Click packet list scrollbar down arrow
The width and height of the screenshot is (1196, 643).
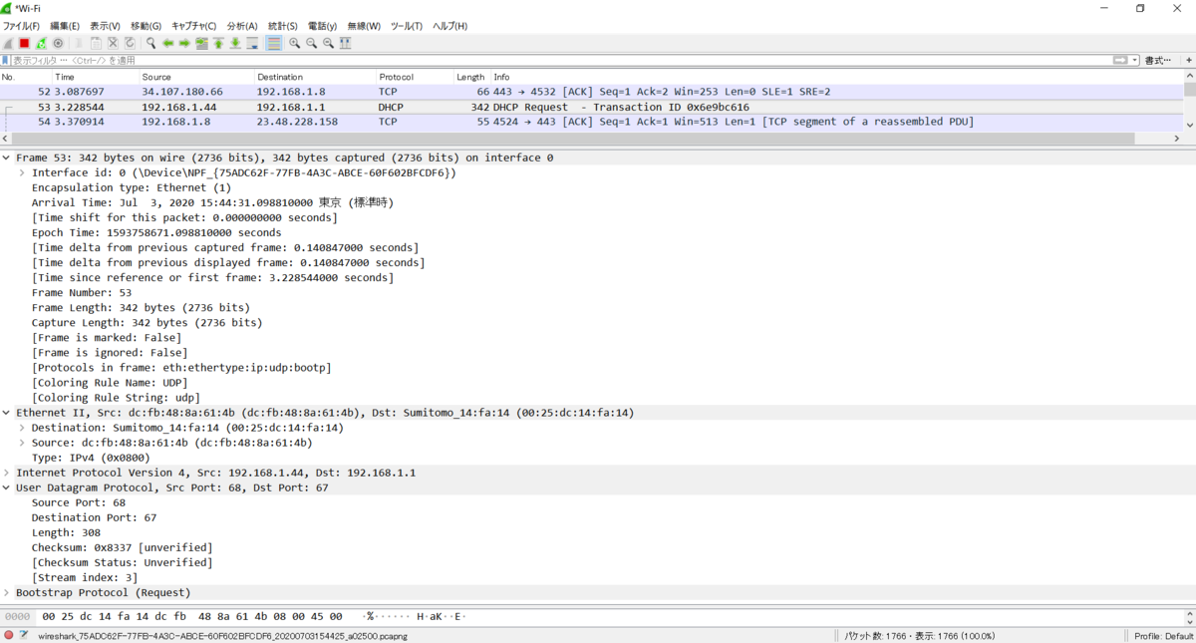(x=1190, y=125)
